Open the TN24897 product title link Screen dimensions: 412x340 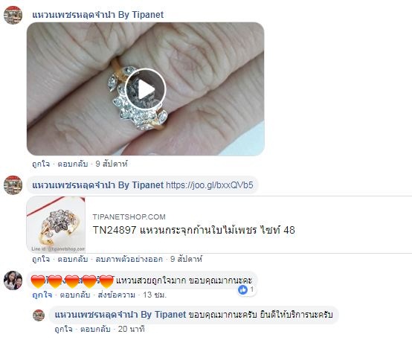pos(194,231)
